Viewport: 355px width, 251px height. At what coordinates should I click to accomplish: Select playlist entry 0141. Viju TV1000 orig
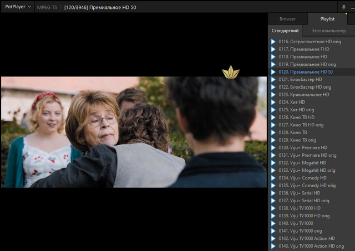pyautogui.click(x=312, y=231)
